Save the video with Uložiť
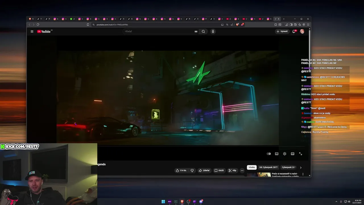Screen dimensions: 364x205 219,171
